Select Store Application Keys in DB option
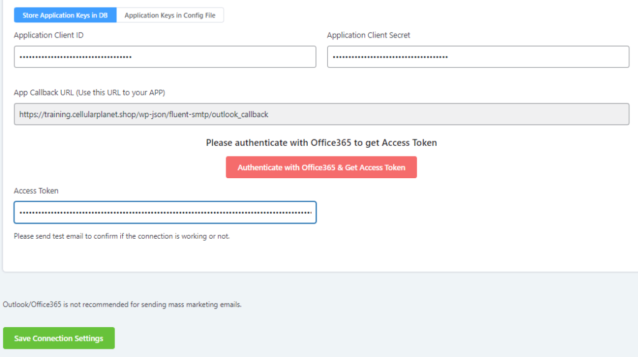 [x=65, y=15]
